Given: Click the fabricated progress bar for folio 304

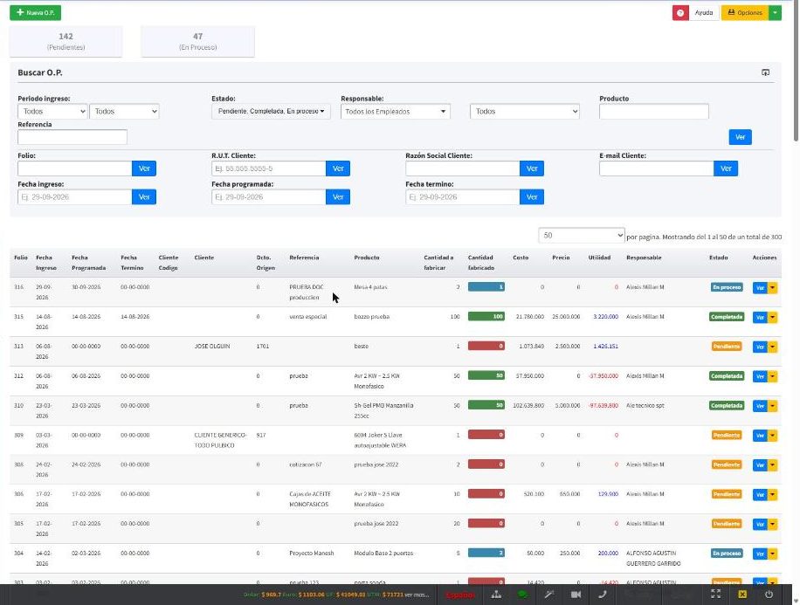Looking at the screenshot, I should pyautogui.click(x=486, y=553).
